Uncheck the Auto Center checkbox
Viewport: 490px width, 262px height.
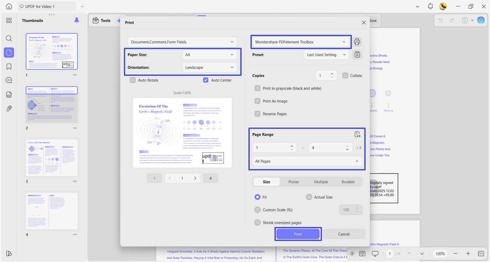(206, 80)
